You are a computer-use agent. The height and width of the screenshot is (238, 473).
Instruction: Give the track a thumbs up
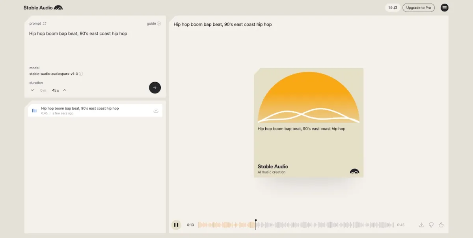pyautogui.click(x=441, y=225)
